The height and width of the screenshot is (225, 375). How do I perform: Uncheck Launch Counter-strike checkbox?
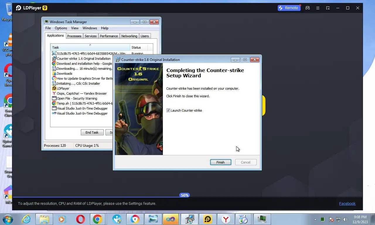(x=168, y=110)
